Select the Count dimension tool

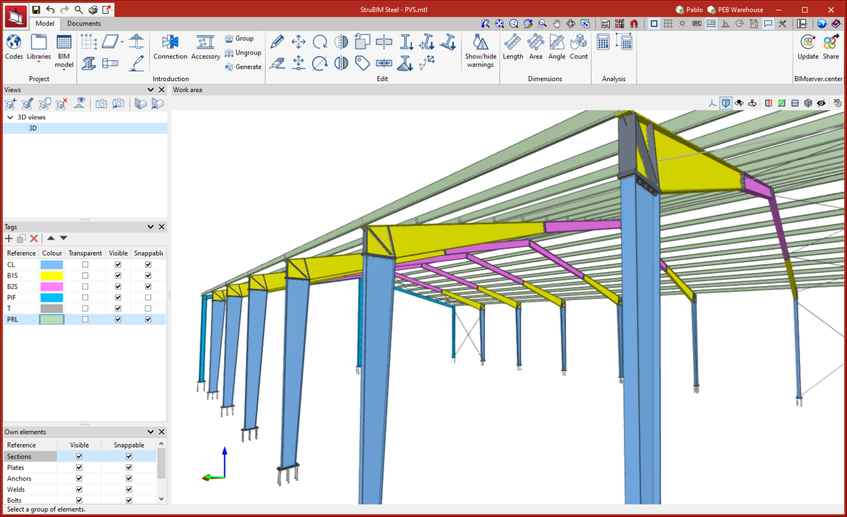(578, 43)
